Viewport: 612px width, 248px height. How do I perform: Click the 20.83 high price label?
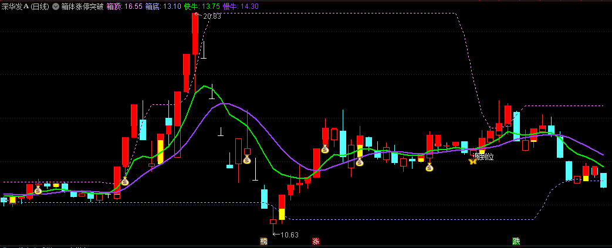coord(212,16)
